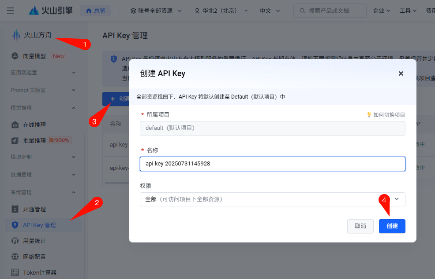
Task: Expand the 账号全部资源 resource dropdown
Action: tap(156, 11)
